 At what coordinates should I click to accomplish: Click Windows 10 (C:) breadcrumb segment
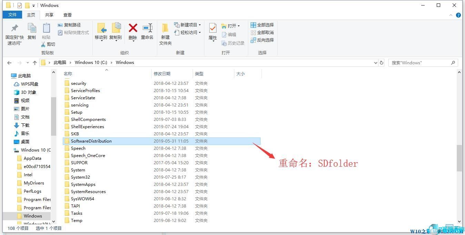pos(91,63)
